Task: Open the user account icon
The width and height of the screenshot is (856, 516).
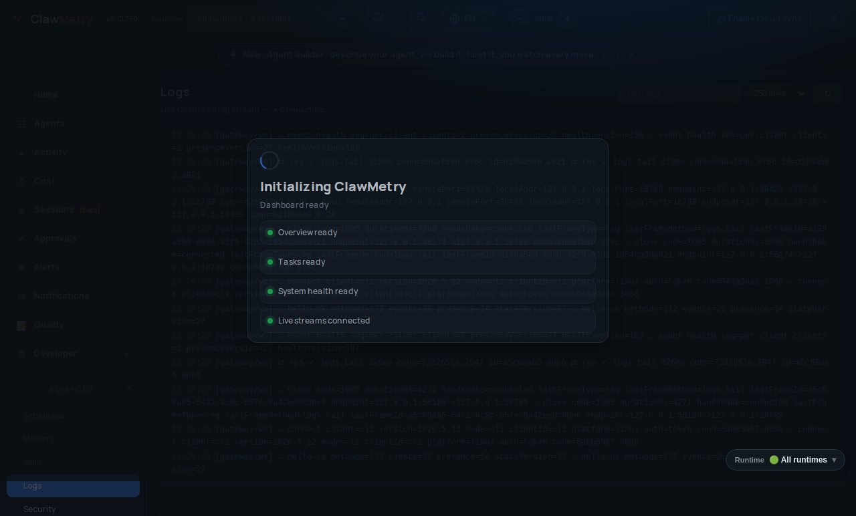Action: click(x=834, y=19)
